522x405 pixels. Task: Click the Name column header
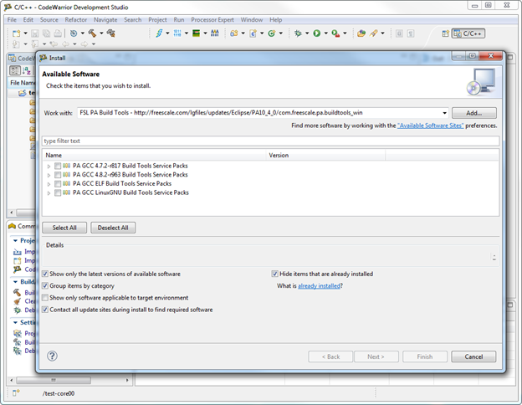coord(154,155)
